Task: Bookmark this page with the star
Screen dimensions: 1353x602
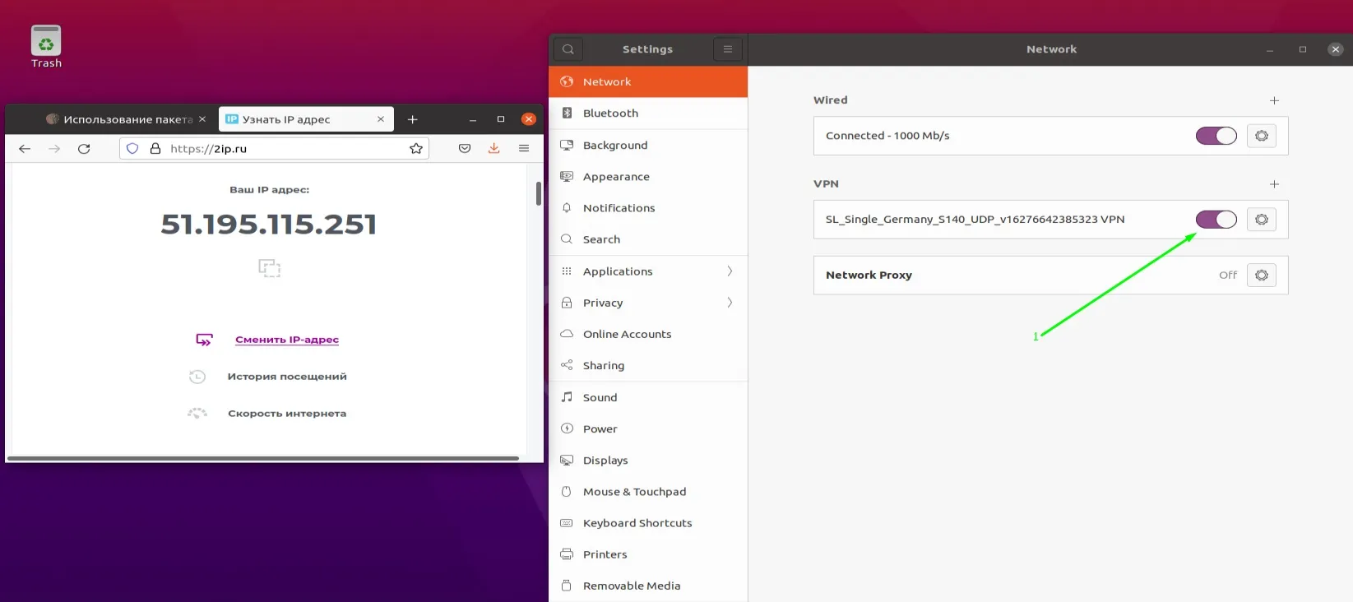Action: (x=416, y=149)
